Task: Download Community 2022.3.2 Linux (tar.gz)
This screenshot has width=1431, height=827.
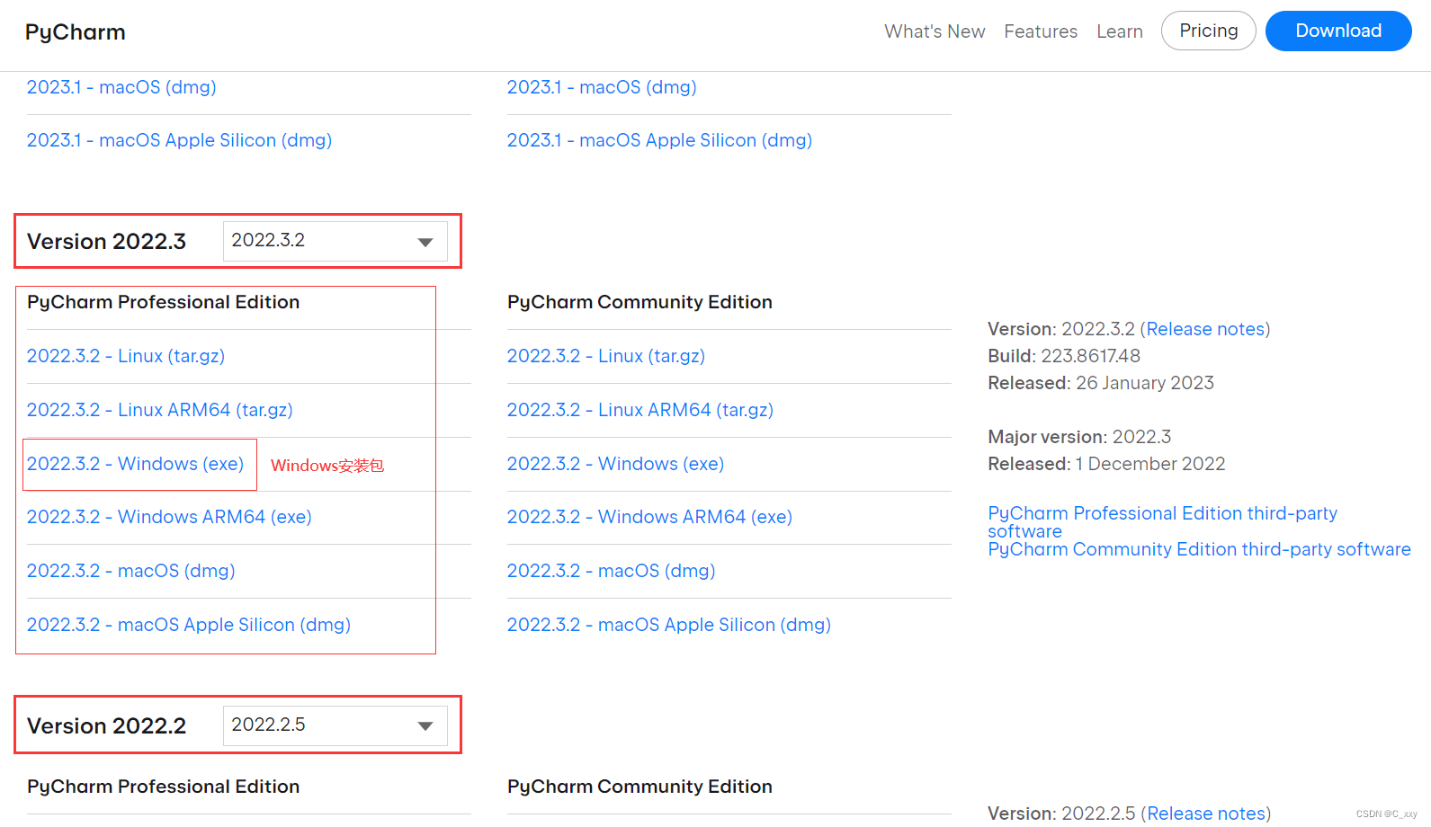Action: pyautogui.click(x=606, y=356)
